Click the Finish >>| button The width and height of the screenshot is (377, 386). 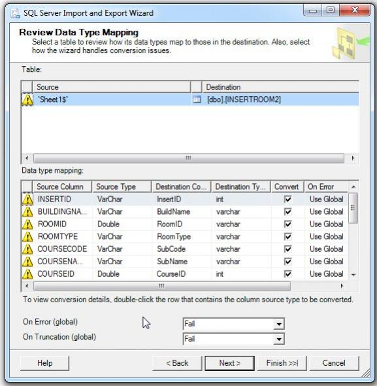coord(282,363)
